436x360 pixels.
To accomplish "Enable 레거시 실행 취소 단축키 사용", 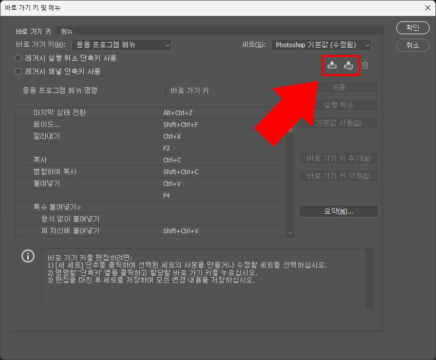I will 17,58.
